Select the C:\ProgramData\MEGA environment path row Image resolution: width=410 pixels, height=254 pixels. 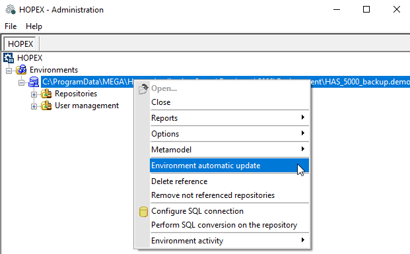click(x=225, y=82)
